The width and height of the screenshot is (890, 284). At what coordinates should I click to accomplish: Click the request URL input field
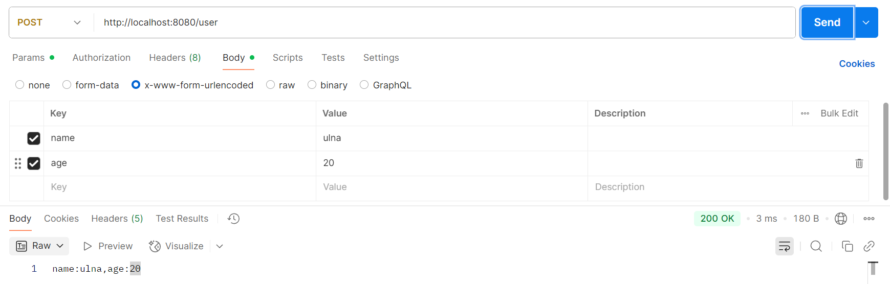(440, 22)
